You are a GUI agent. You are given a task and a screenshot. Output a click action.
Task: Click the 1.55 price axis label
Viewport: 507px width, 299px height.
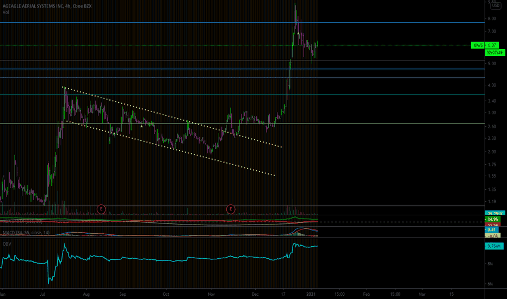pos(492,176)
